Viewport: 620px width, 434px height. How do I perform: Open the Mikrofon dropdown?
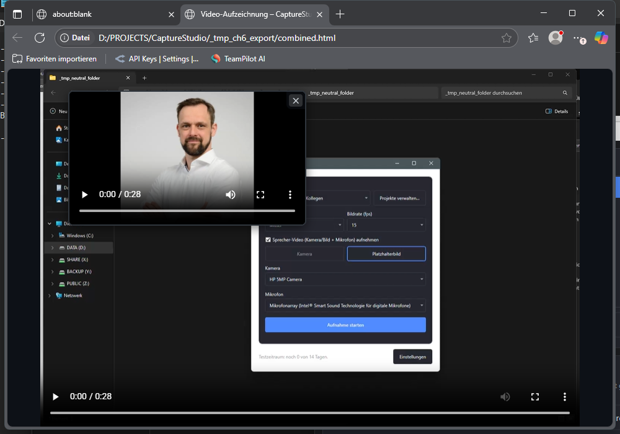pos(345,306)
